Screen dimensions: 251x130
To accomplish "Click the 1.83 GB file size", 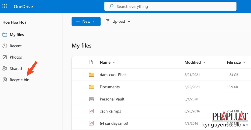I will [x=233, y=75].
